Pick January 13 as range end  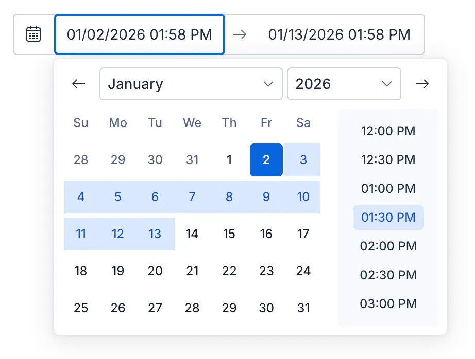155,234
